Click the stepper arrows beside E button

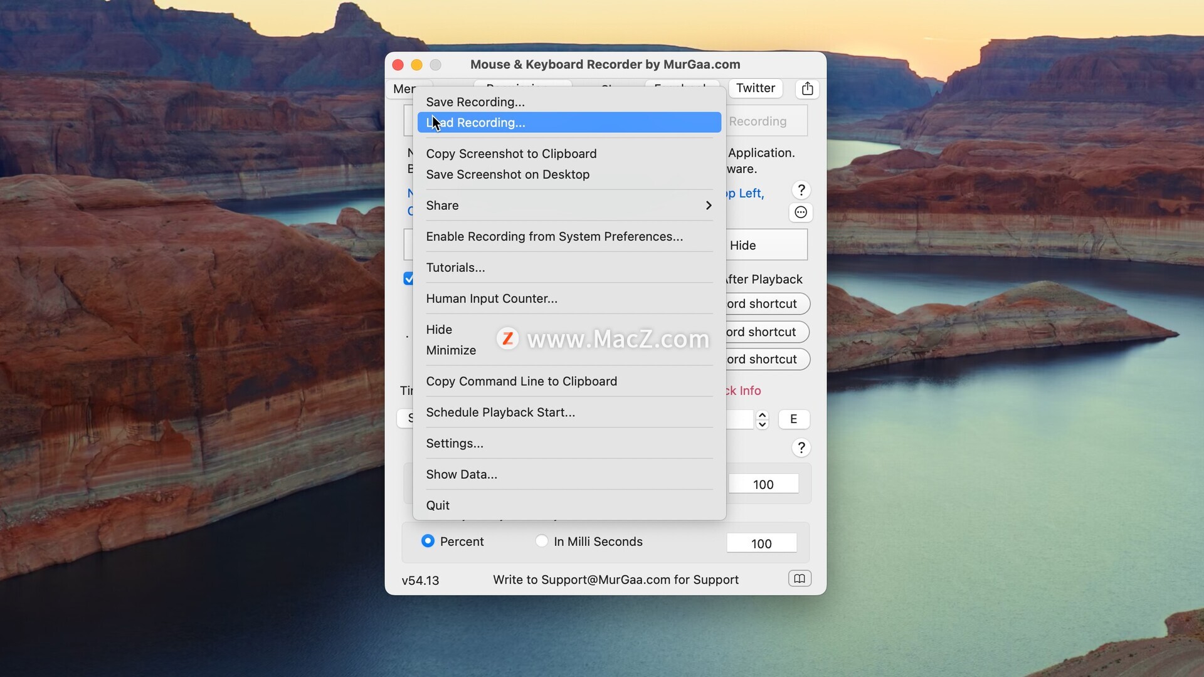[x=762, y=419]
